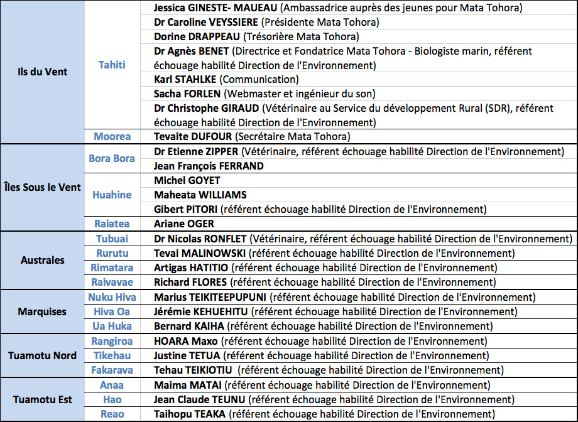The height and width of the screenshot is (422, 578).
Task: Select the Dr Agnès BENET entry
Action: pyautogui.click(x=359, y=58)
